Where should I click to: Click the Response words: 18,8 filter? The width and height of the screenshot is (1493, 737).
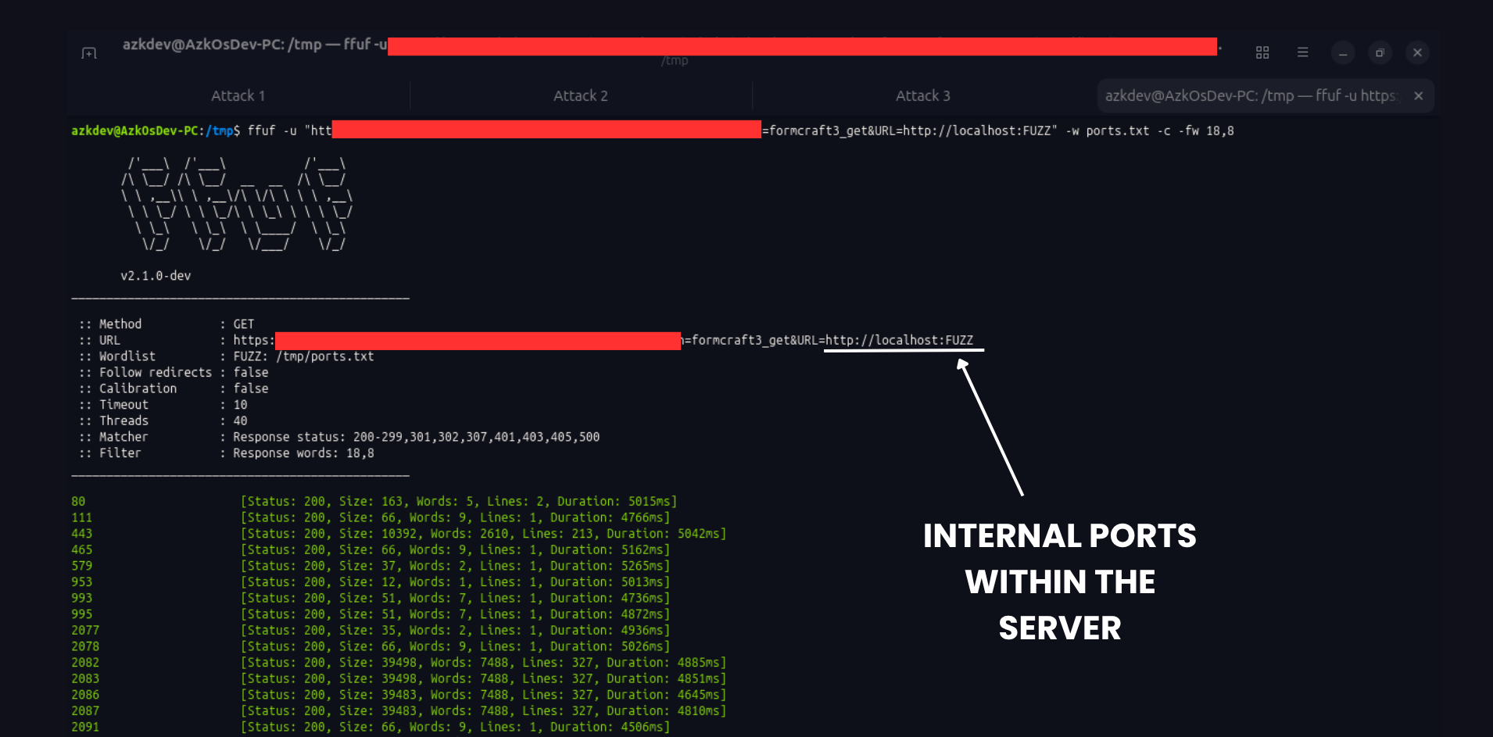pyautogui.click(x=303, y=453)
